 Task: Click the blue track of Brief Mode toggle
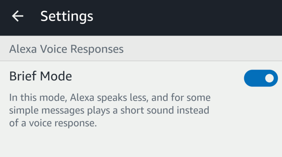click(x=253, y=78)
